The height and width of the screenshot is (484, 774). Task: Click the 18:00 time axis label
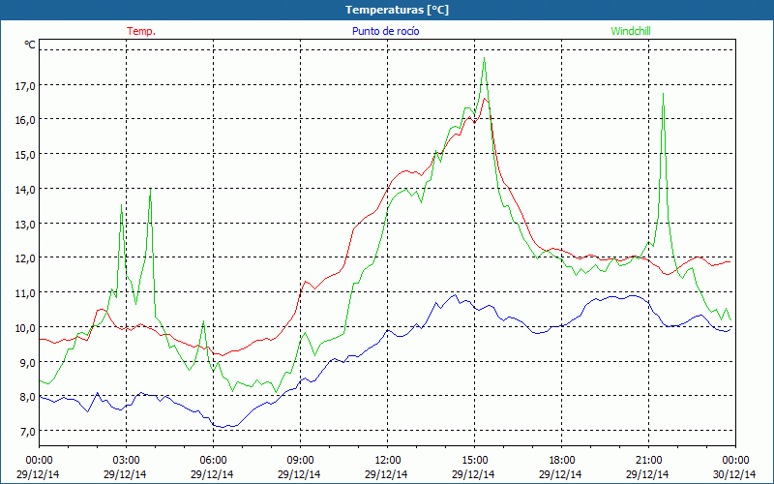pyautogui.click(x=562, y=461)
